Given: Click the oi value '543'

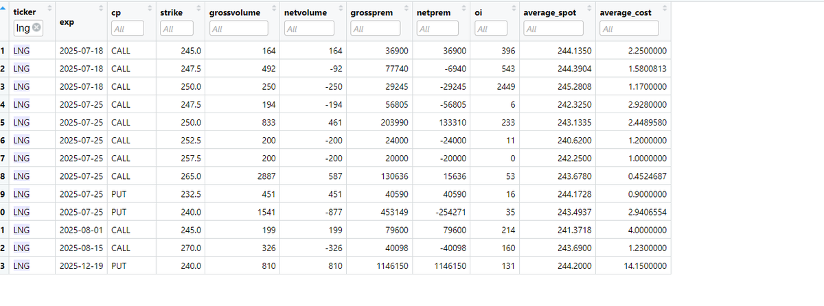Looking at the screenshot, I should coord(508,69).
